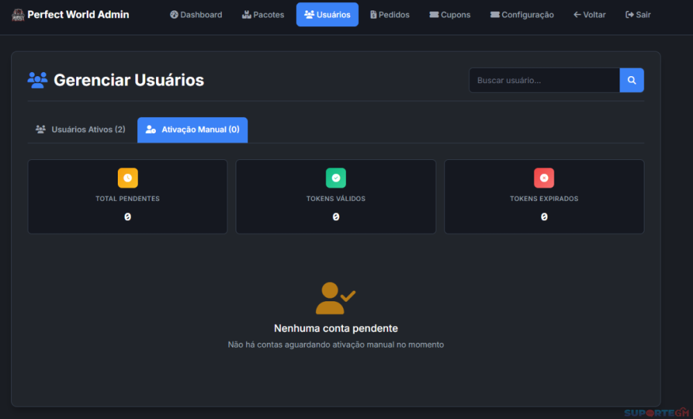Click the blue users icon beside Gerenciar Usuários

(37, 80)
